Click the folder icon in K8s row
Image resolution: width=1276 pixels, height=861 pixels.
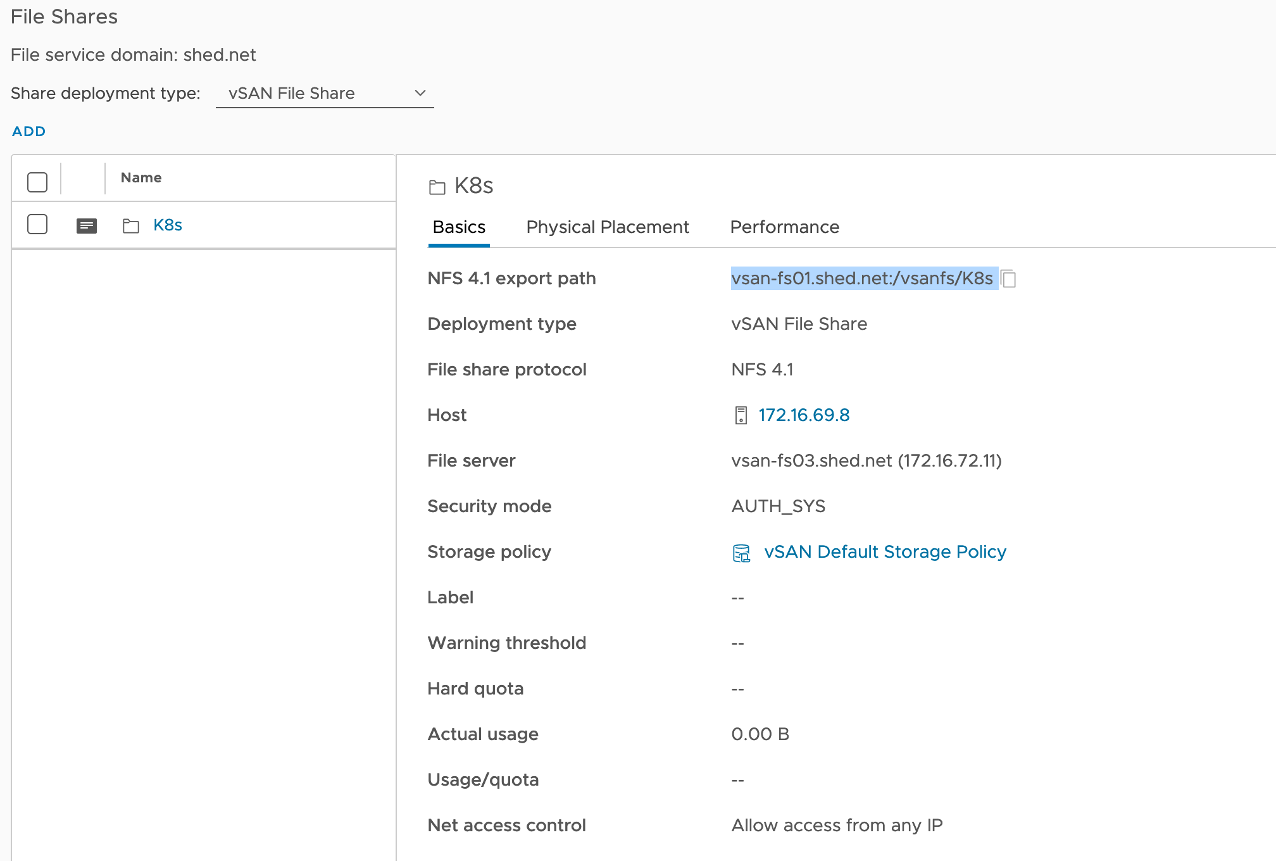click(131, 225)
